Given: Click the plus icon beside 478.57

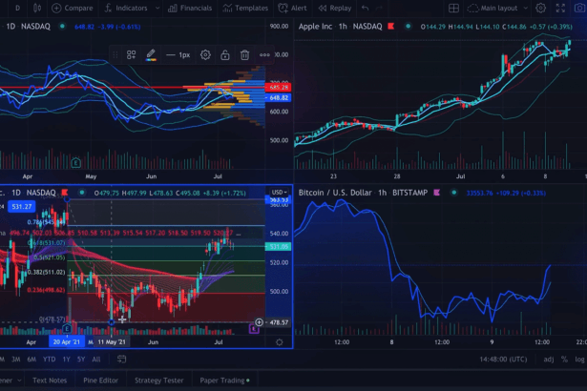Looking at the screenshot, I should click(259, 322).
